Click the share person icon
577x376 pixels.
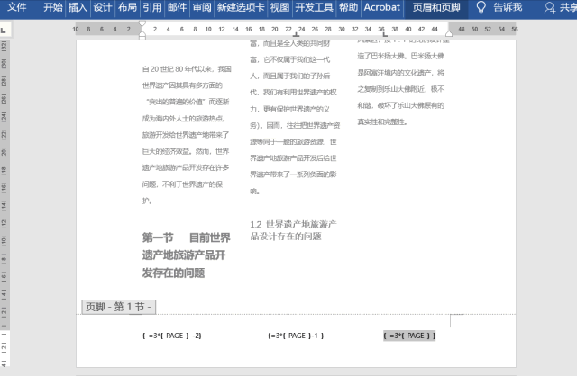point(549,8)
